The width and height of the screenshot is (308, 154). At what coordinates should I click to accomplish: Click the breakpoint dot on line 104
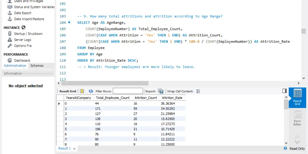click(x=69, y=22)
